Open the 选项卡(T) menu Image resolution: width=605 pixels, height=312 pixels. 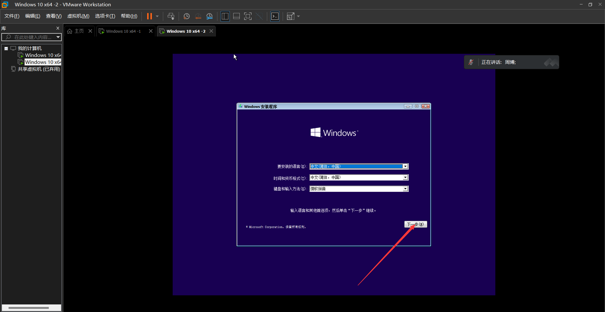pos(105,16)
